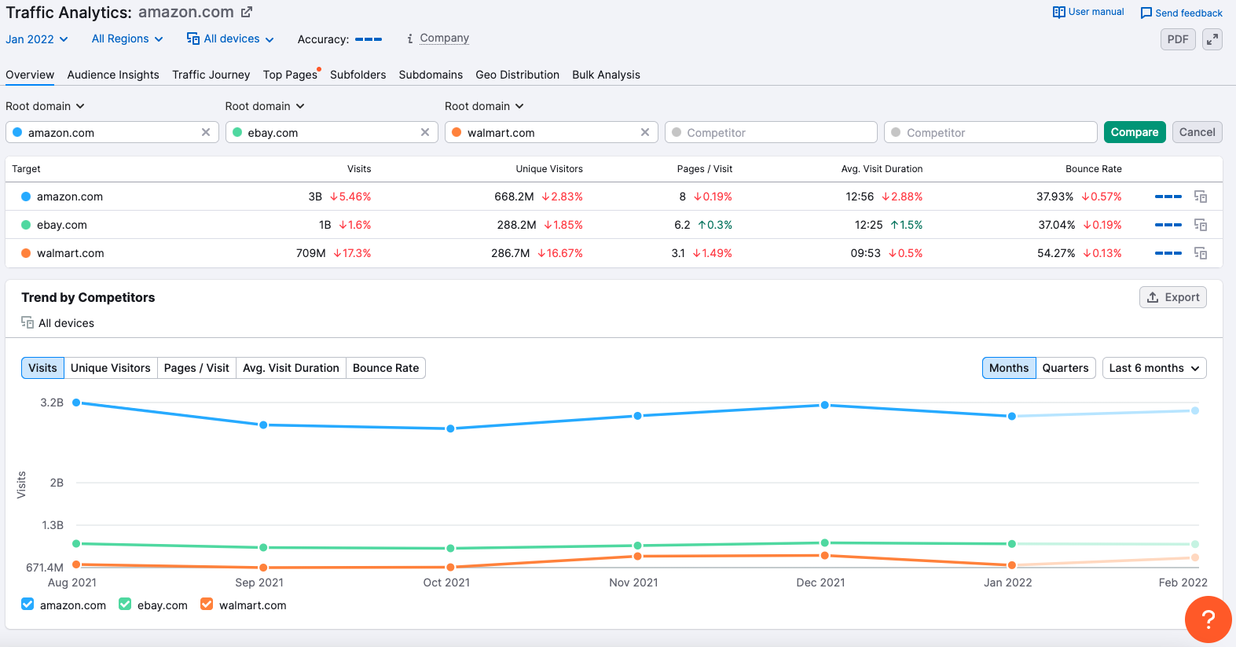
Task: Click the first empty Competitor field
Action: 771,132
